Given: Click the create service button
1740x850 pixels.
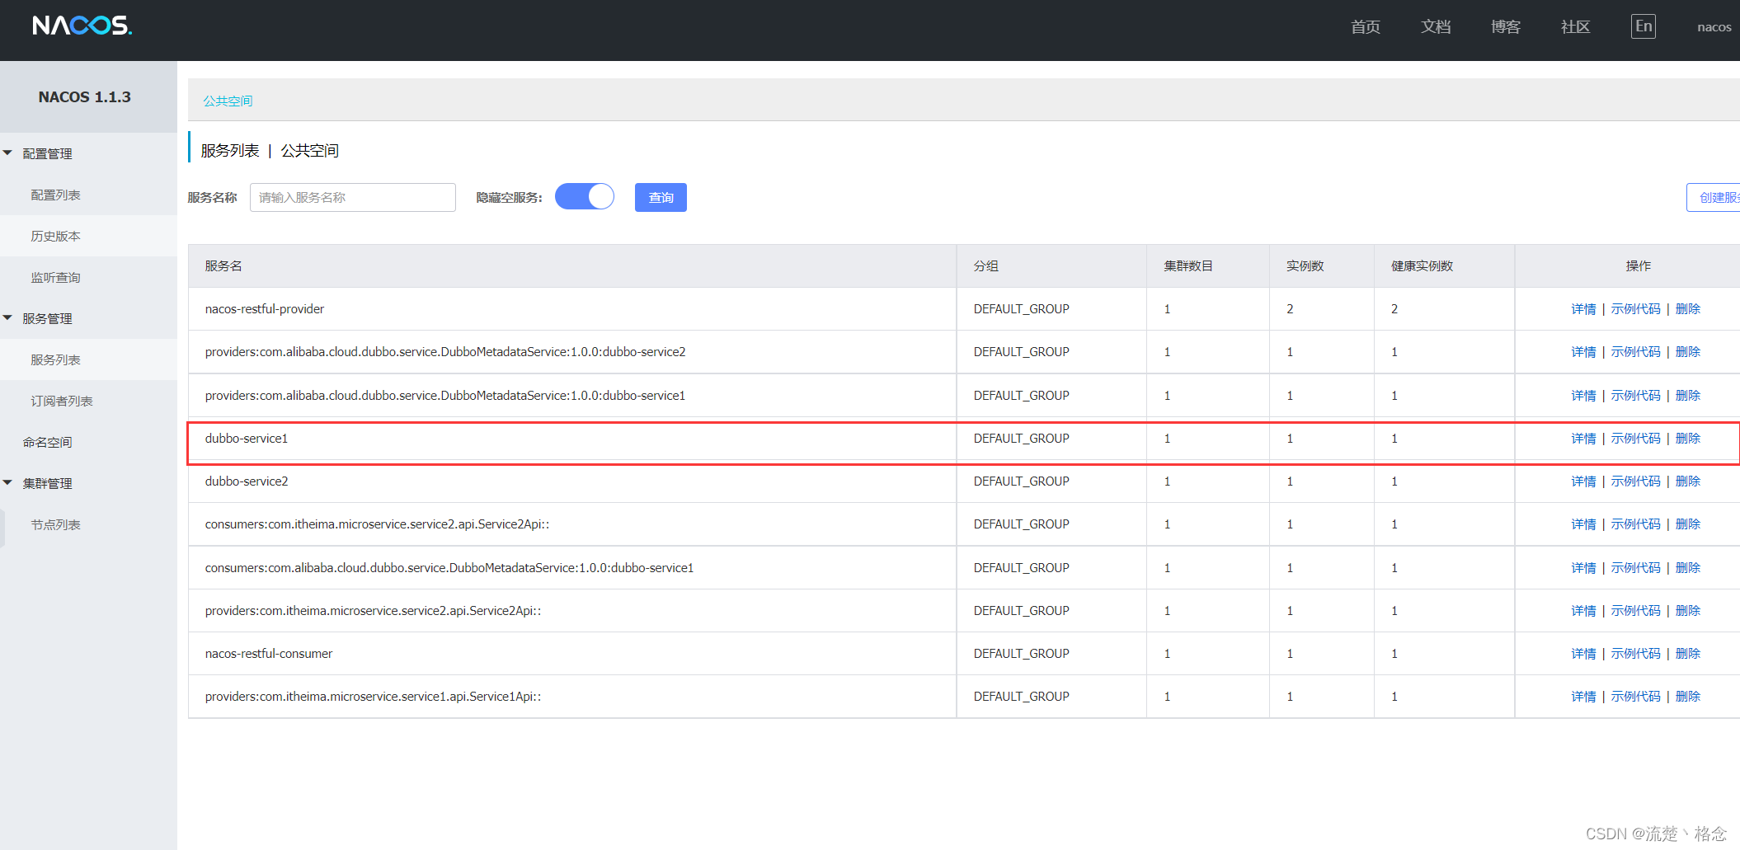Looking at the screenshot, I should click(x=1713, y=197).
